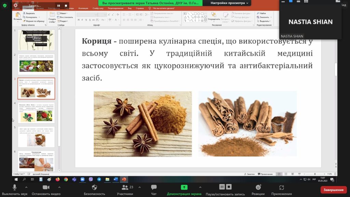Switch to Reading view icon in status bar

[293, 174]
